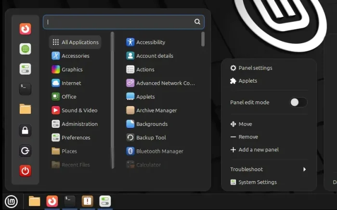Viewport: 337px width, 210px height.
Task: Click Remove in the panel context menu
Action: click(x=244, y=137)
